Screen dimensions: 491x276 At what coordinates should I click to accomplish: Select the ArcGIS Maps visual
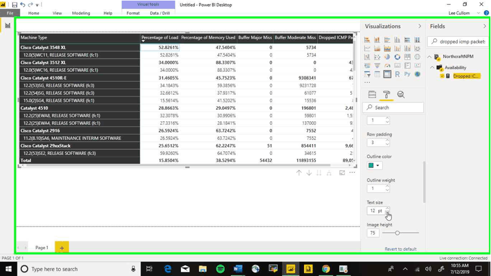click(417, 74)
